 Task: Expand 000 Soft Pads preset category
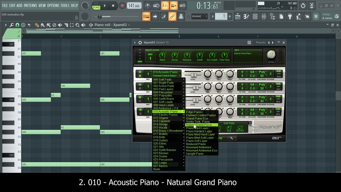(x=168, y=79)
